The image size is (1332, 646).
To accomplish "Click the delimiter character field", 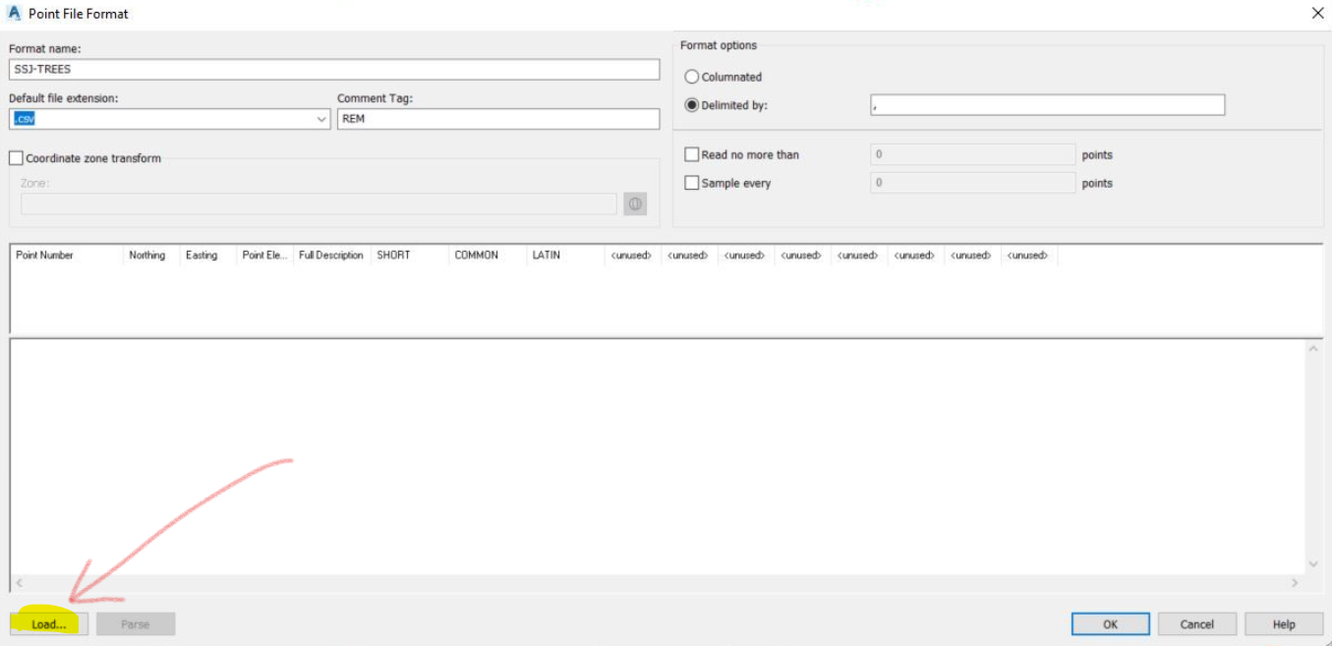I will click(x=1047, y=104).
